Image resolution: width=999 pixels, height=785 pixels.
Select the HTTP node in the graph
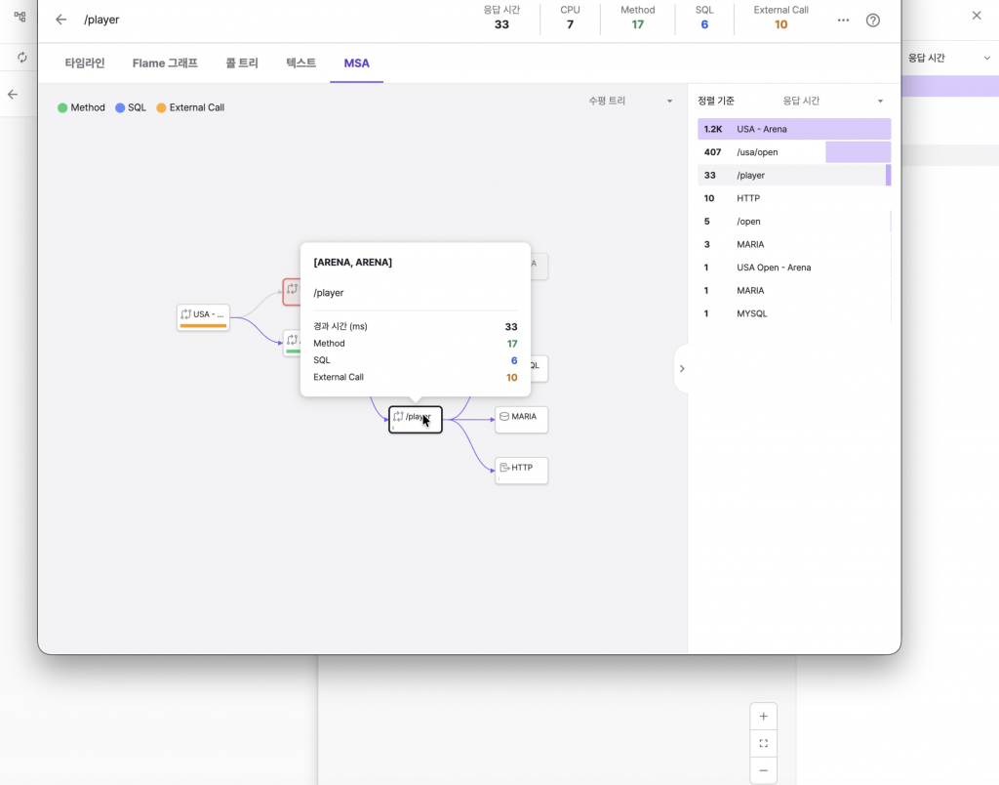(x=521, y=469)
